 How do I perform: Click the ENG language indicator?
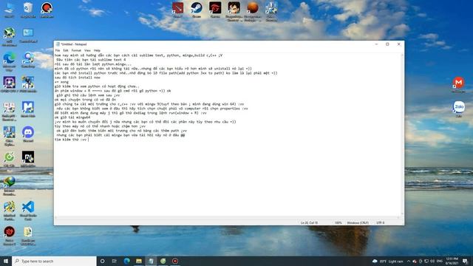tap(440, 261)
